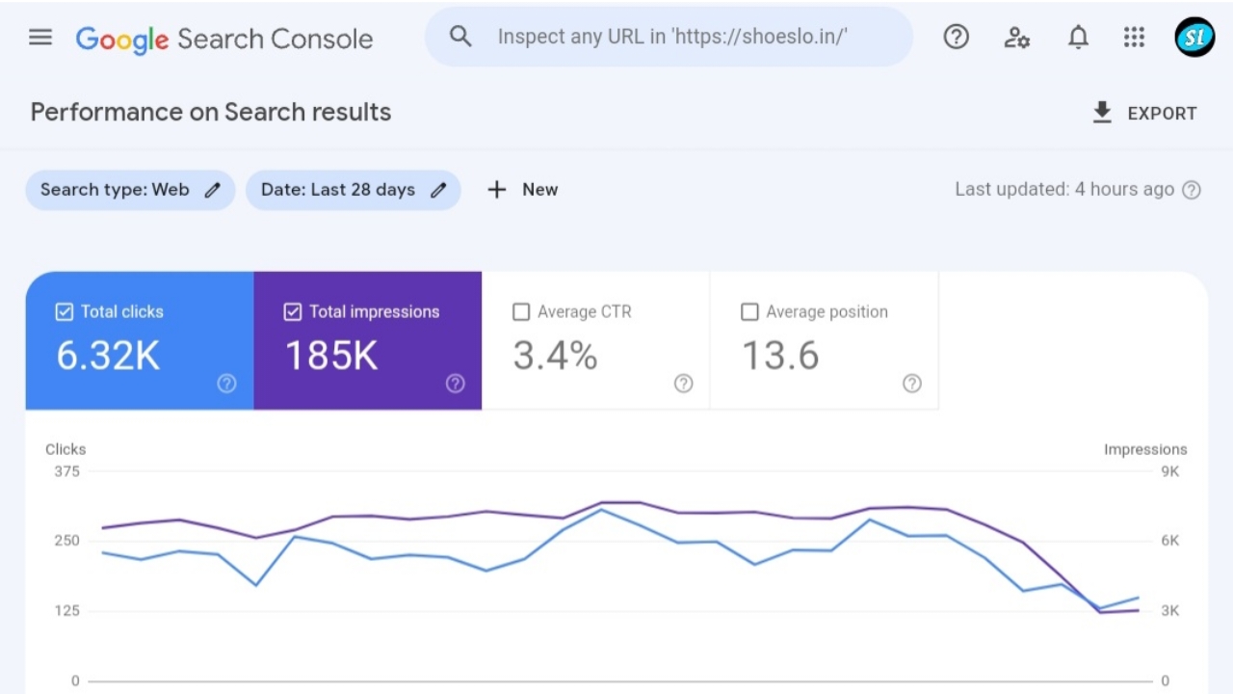Click the 6.32K clicks value
Screen dimensions: 1233x694
[x=108, y=356]
